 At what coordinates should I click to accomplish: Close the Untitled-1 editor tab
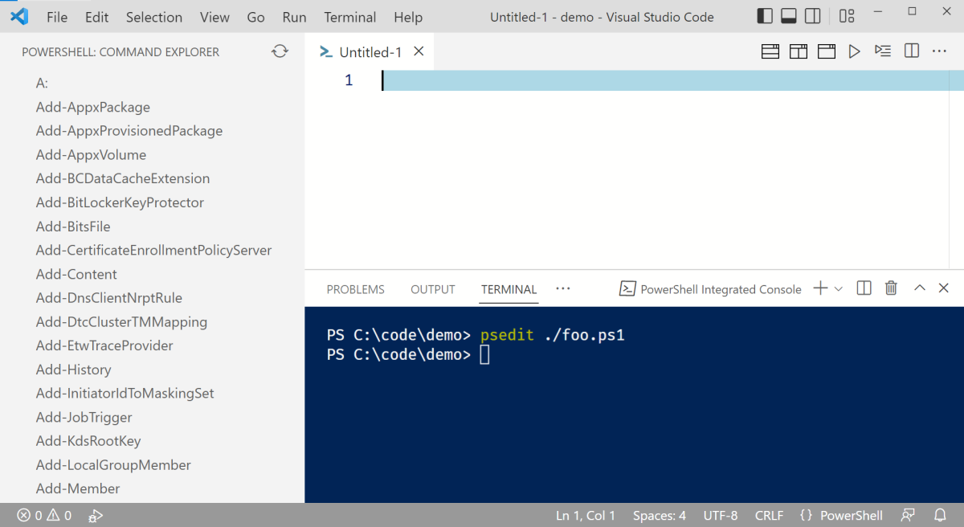pyautogui.click(x=419, y=51)
